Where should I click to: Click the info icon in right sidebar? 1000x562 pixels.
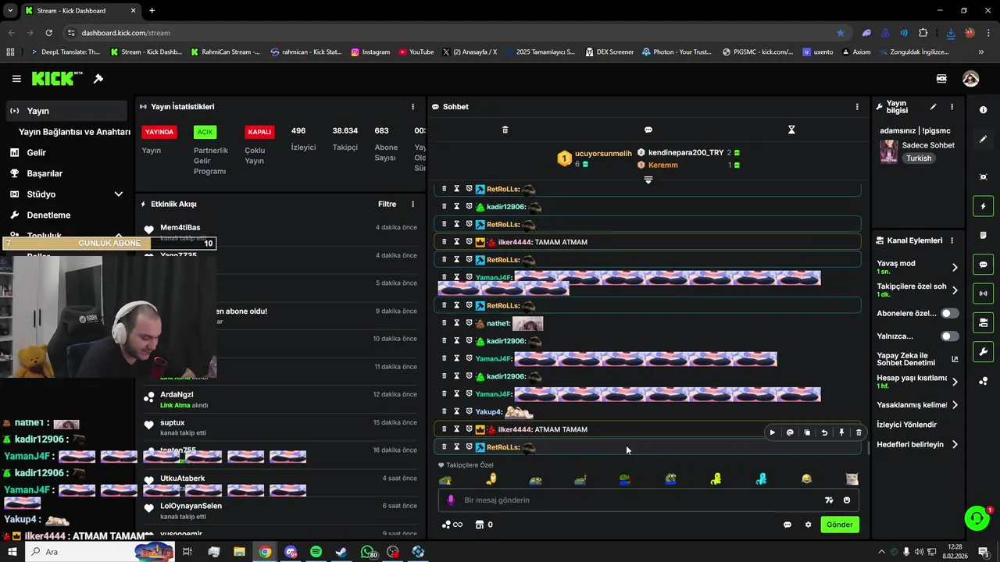tap(983, 110)
